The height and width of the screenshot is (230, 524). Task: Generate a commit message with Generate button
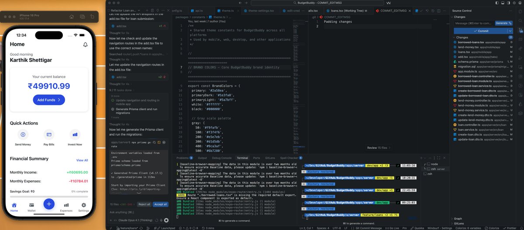[x=503, y=23]
